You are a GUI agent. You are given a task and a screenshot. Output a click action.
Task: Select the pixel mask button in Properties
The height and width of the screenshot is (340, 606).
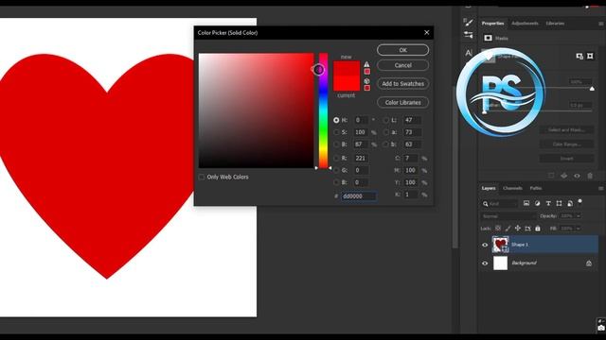(579, 57)
